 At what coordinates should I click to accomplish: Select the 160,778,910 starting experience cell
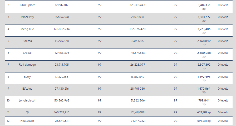tap(62, 112)
